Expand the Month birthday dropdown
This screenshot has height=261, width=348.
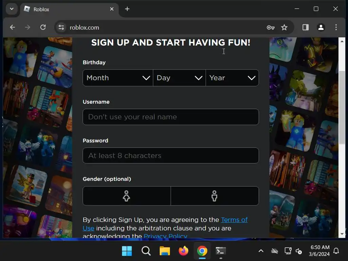point(118,78)
